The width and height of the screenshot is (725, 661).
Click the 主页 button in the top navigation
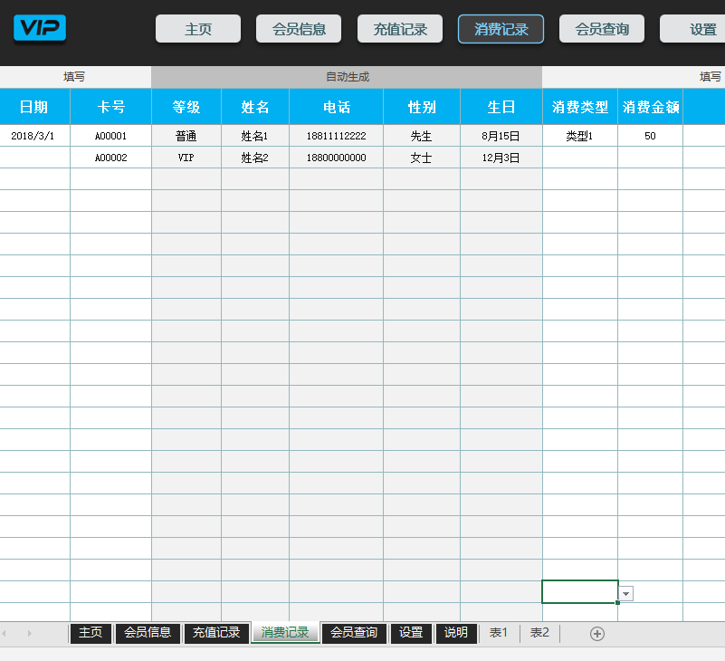198,28
